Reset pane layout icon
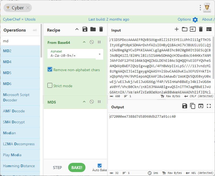 coord(209,29)
